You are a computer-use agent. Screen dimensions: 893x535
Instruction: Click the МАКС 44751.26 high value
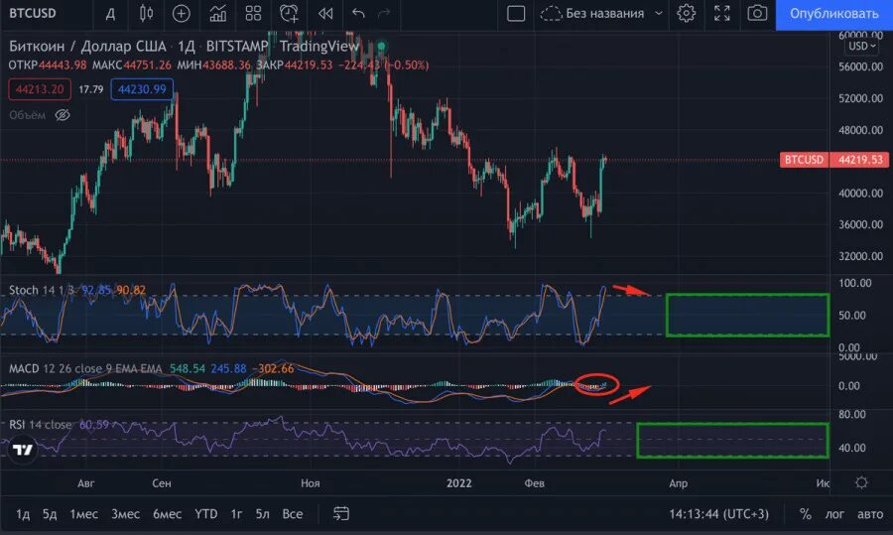click(132, 65)
